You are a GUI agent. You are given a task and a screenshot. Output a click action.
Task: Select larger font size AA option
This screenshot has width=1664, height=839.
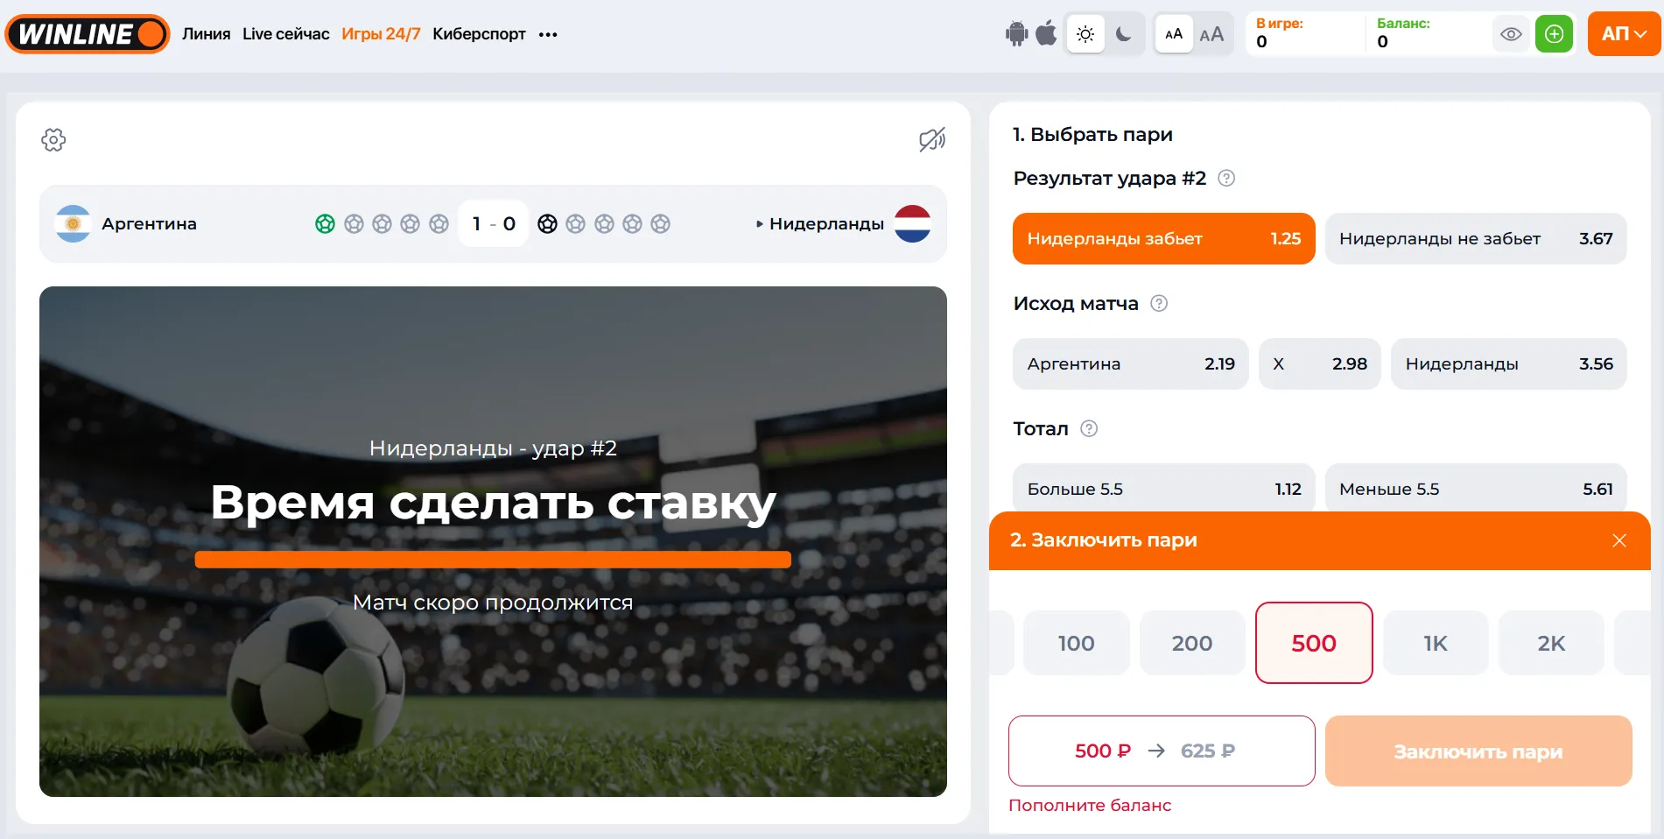click(x=1211, y=34)
